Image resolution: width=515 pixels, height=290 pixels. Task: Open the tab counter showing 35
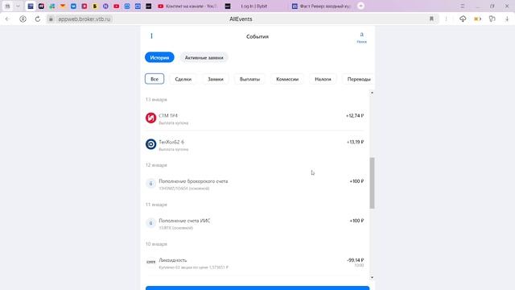pyautogui.click(x=7, y=6)
